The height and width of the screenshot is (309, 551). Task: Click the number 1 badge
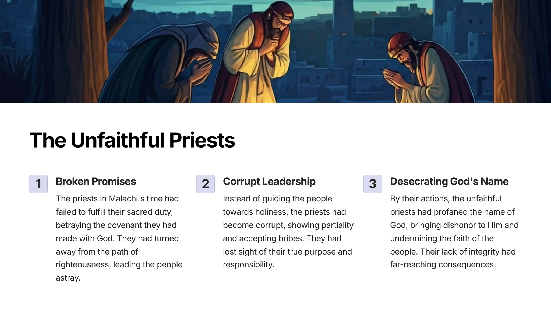coord(38,184)
